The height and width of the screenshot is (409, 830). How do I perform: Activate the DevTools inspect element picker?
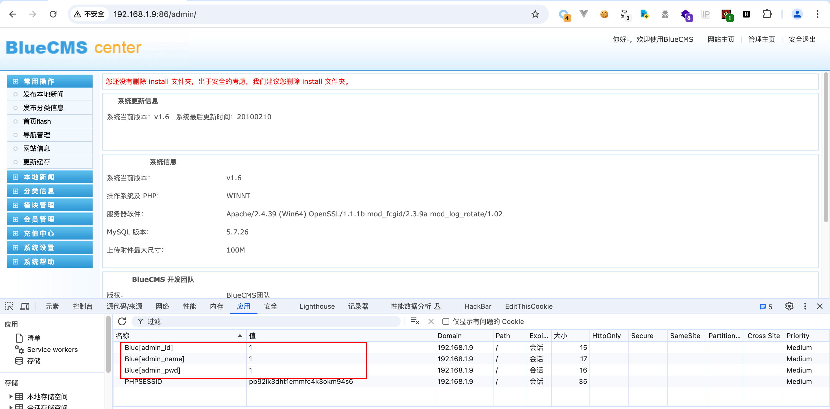(x=9, y=306)
